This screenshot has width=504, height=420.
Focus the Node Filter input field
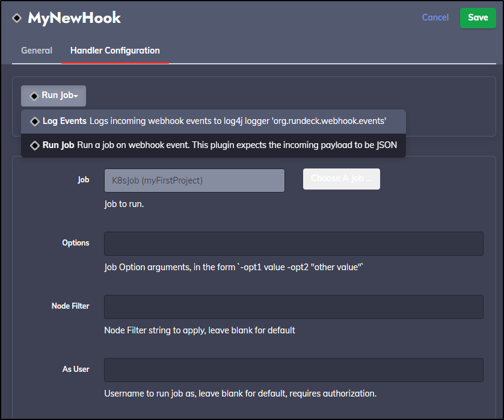pyautogui.click(x=293, y=307)
